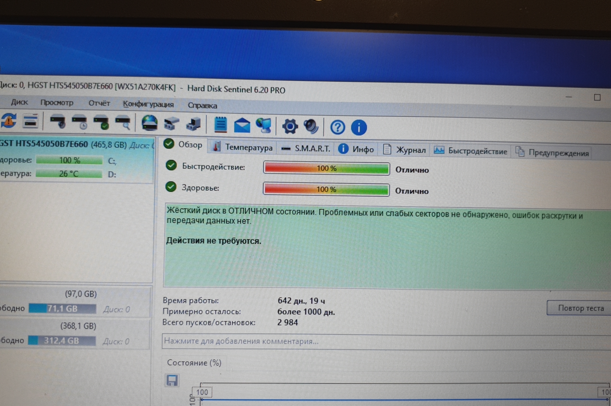Screen dimensions: 611x406
Task: Click the green check icon beside Быстродействие
Action: [x=171, y=165]
